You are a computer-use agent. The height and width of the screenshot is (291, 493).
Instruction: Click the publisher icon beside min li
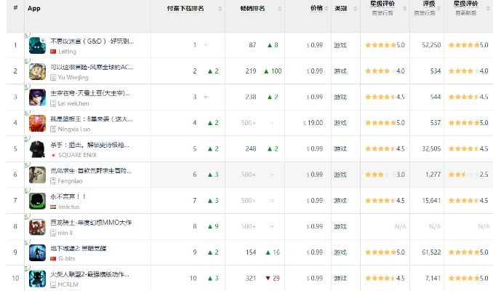coord(53,233)
